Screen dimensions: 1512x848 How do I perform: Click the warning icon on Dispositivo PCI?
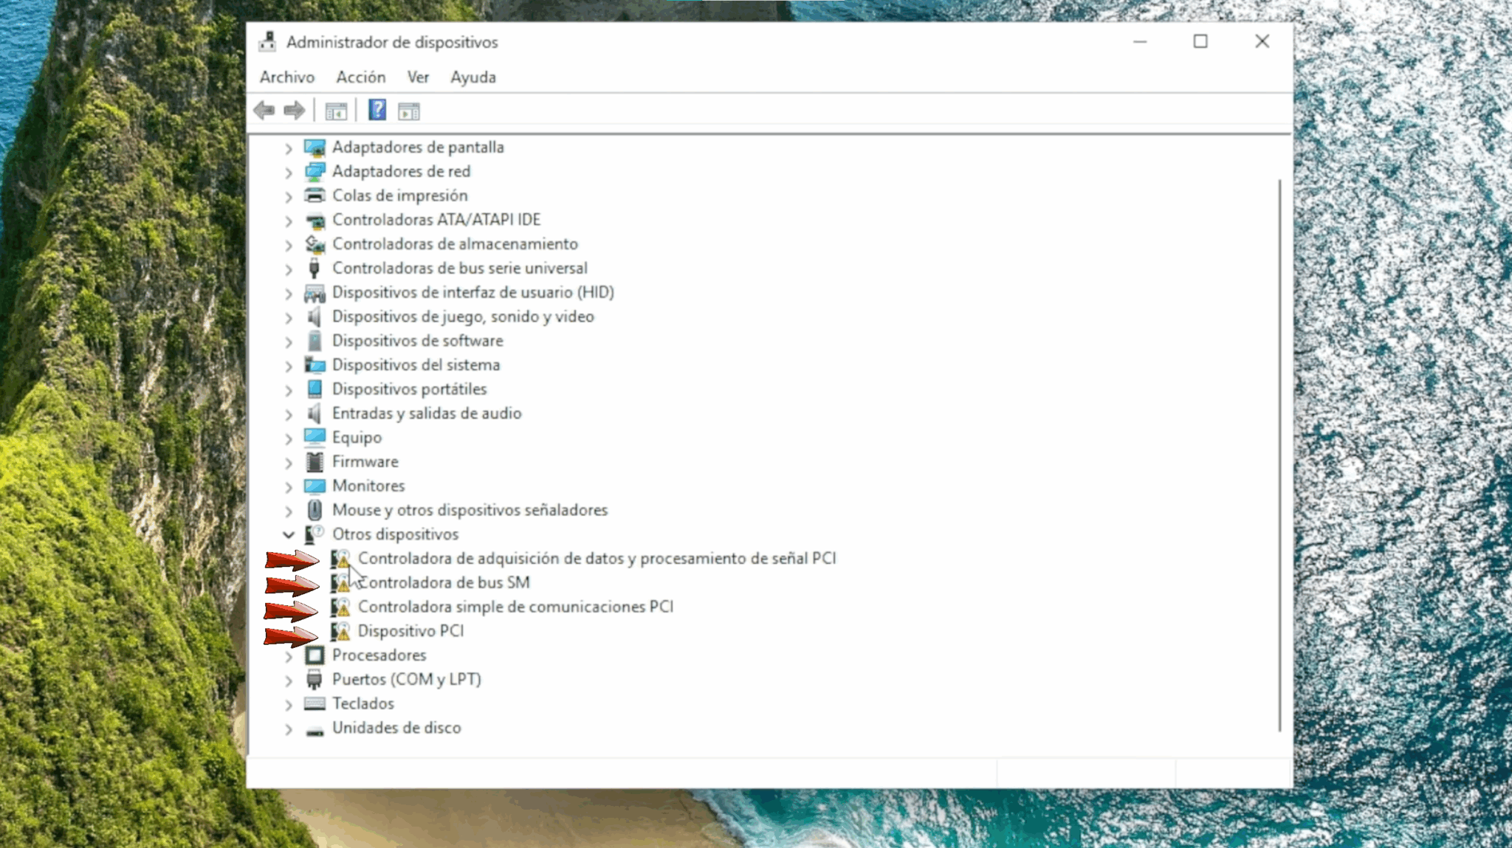(343, 632)
